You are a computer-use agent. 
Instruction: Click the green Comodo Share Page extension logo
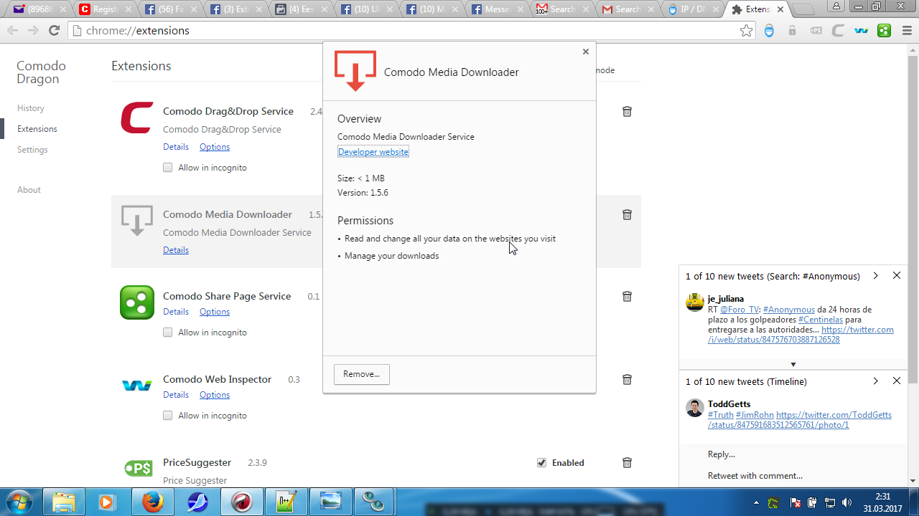tap(136, 302)
